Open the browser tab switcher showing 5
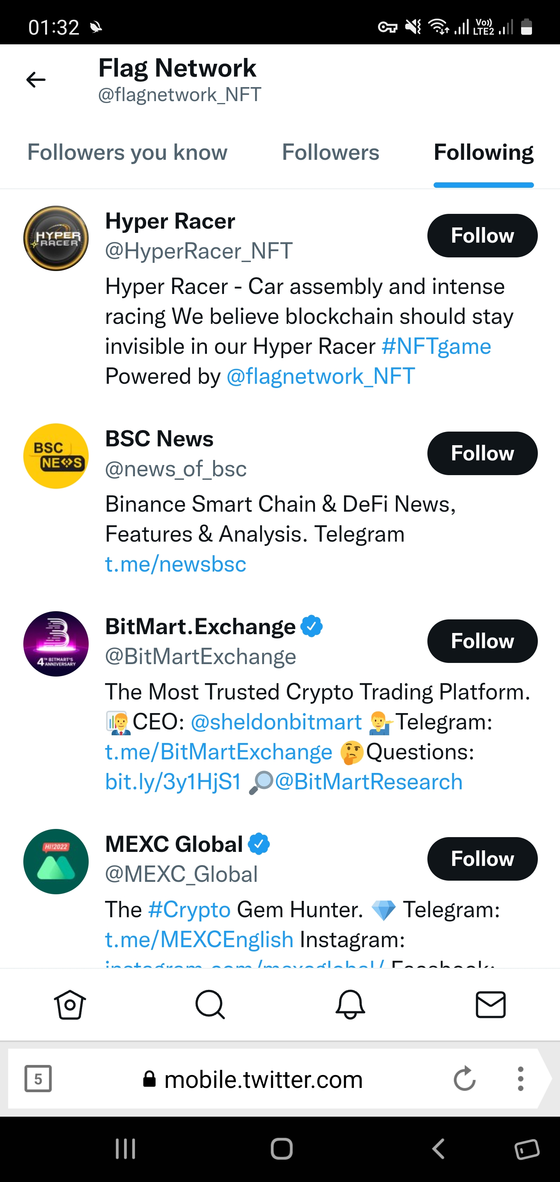This screenshot has height=1182, width=560. click(38, 1079)
